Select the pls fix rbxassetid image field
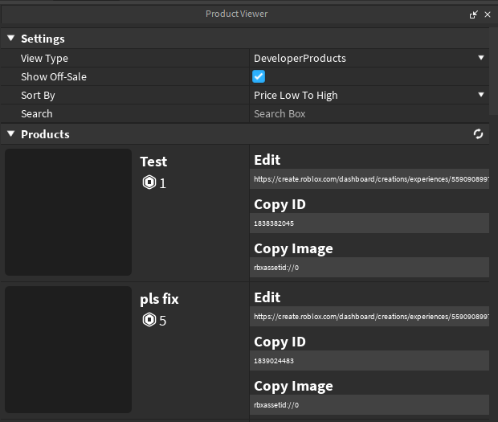This screenshot has height=422, width=498. coord(369,405)
